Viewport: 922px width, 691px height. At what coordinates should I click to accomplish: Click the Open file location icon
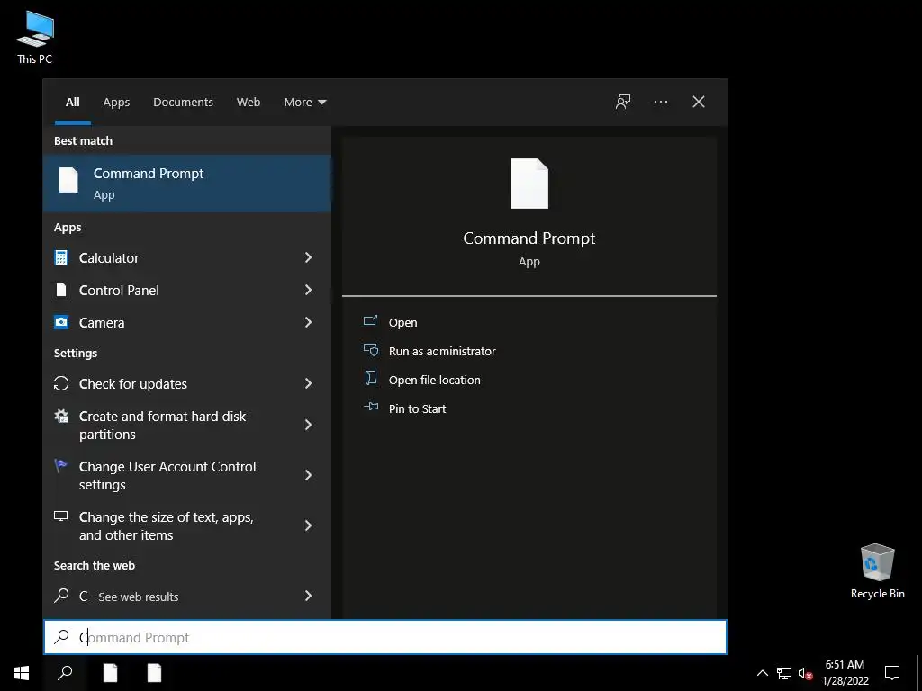click(x=370, y=379)
